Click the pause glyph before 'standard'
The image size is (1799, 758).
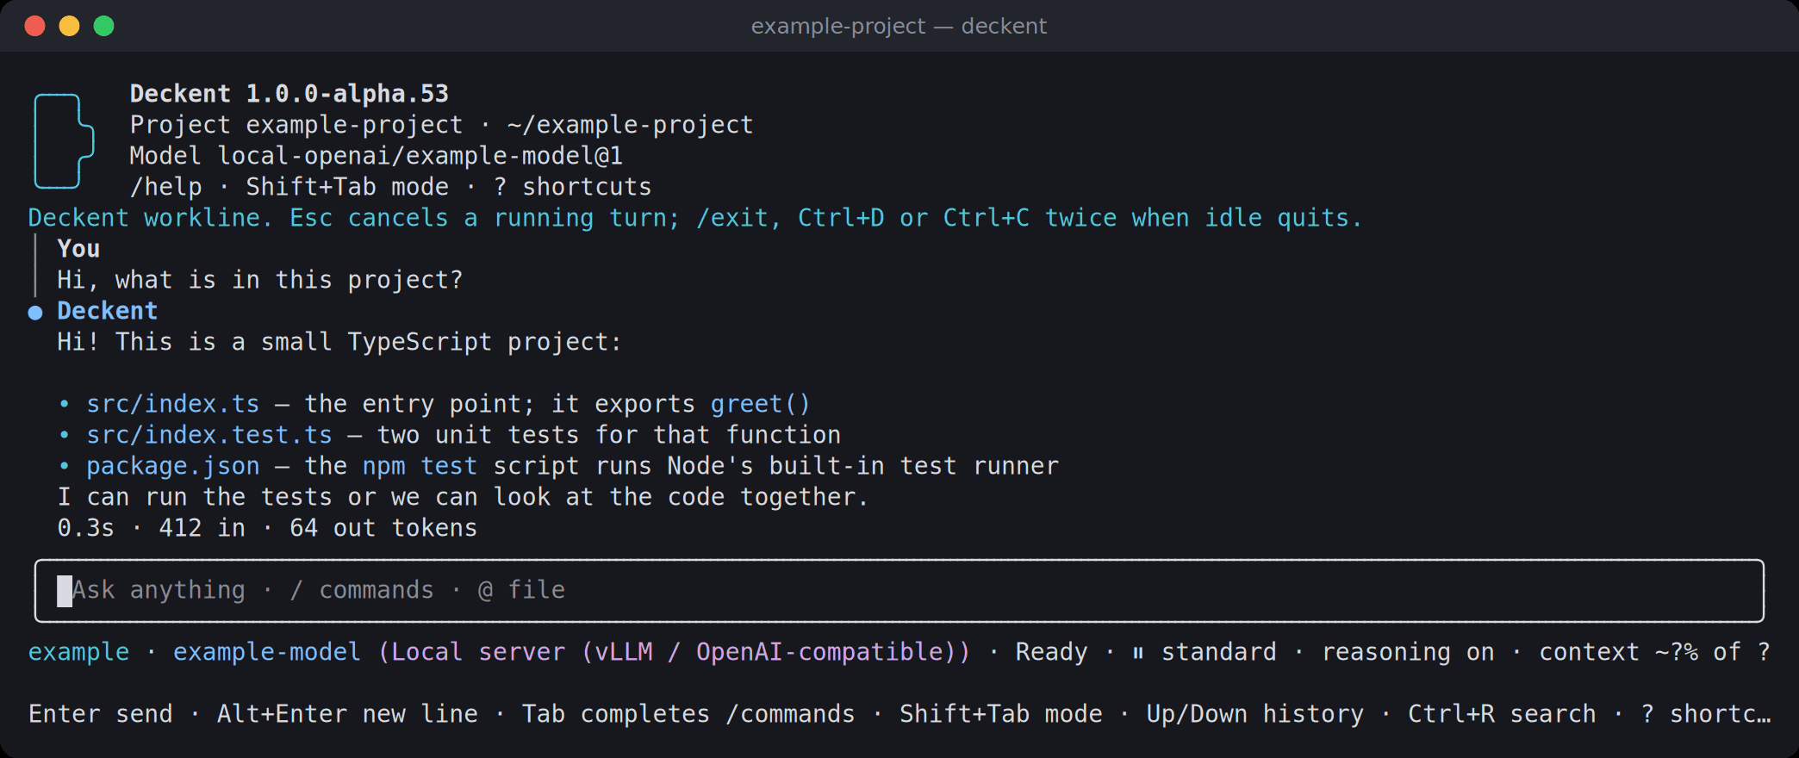pyautogui.click(x=1138, y=653)
